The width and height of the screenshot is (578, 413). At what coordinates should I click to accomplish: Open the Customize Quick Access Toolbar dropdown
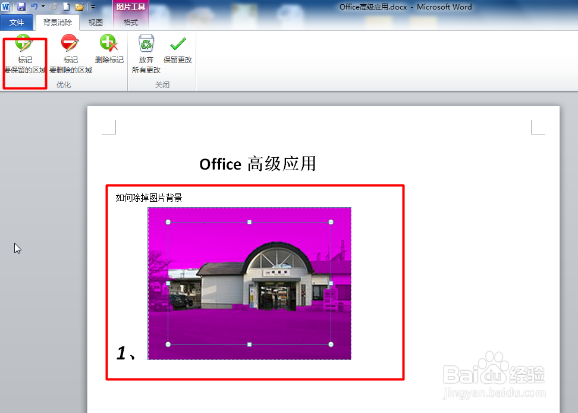click(93, 5)
